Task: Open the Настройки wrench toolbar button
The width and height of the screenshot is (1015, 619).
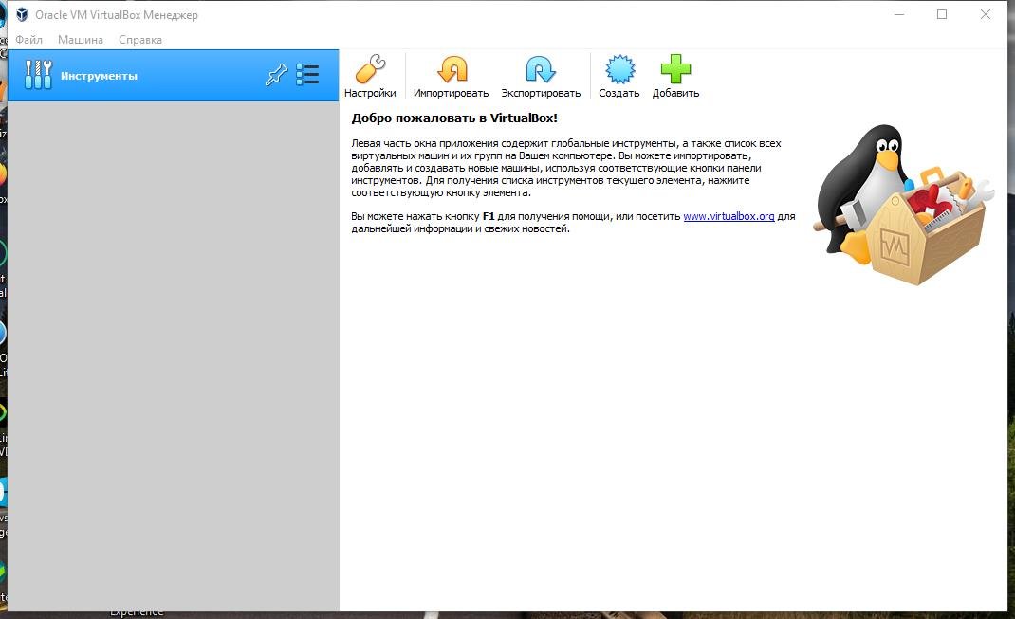Action: 370,77
